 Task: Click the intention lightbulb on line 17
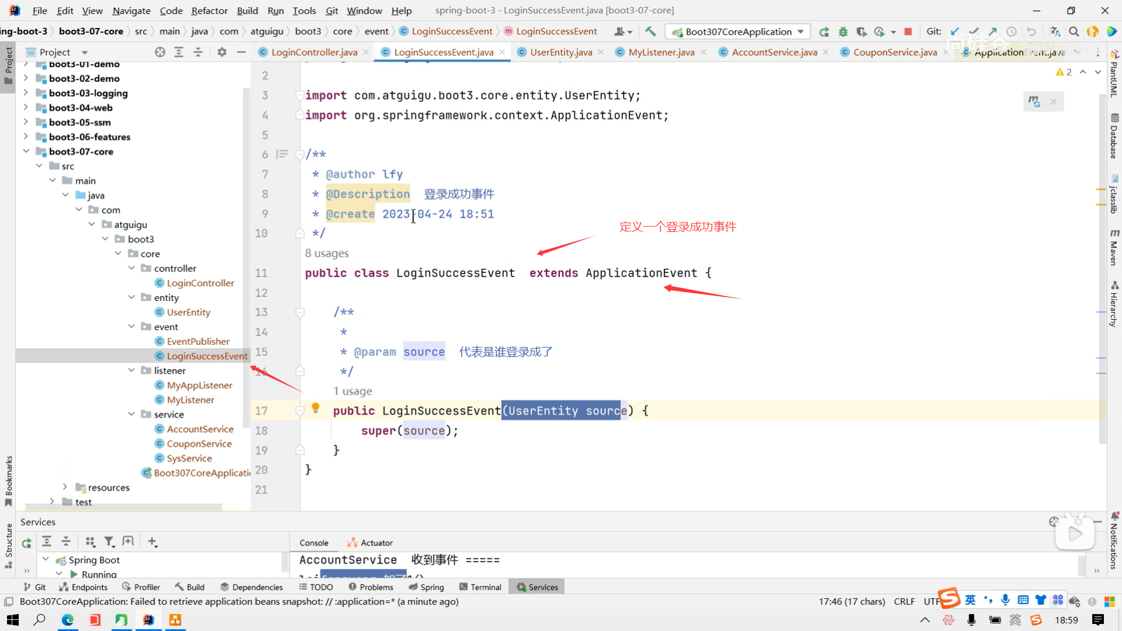316,408
